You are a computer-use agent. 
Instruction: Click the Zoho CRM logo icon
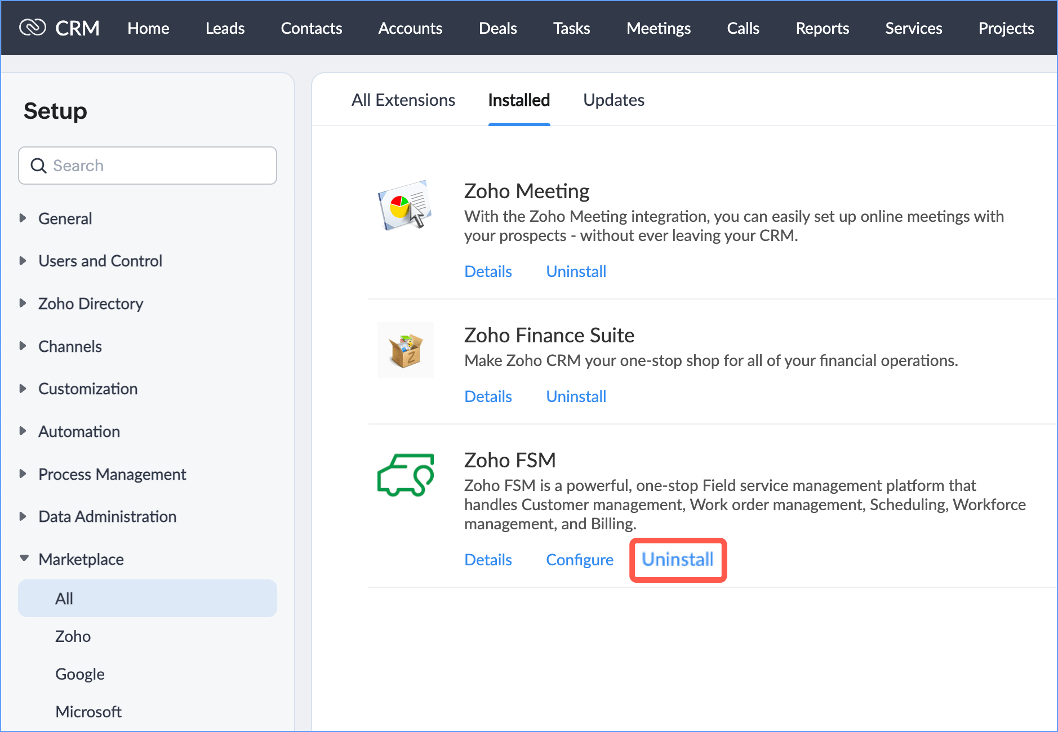pyautogui.click(x=33, y=28)
